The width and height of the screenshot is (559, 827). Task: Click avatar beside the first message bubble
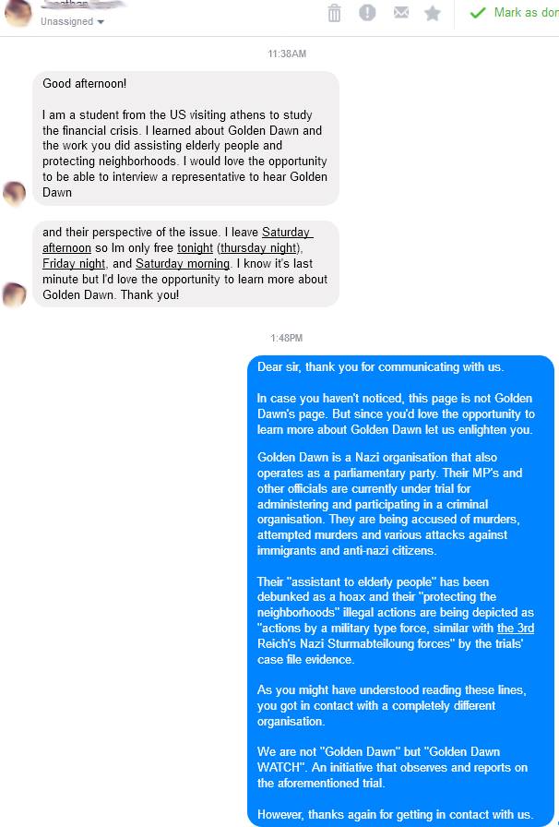click(x=14, y=194)
